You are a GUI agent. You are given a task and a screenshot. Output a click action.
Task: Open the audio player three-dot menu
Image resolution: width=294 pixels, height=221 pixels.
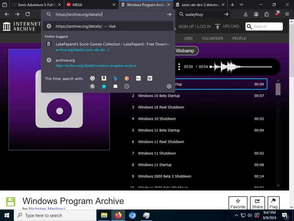point(179,67)
